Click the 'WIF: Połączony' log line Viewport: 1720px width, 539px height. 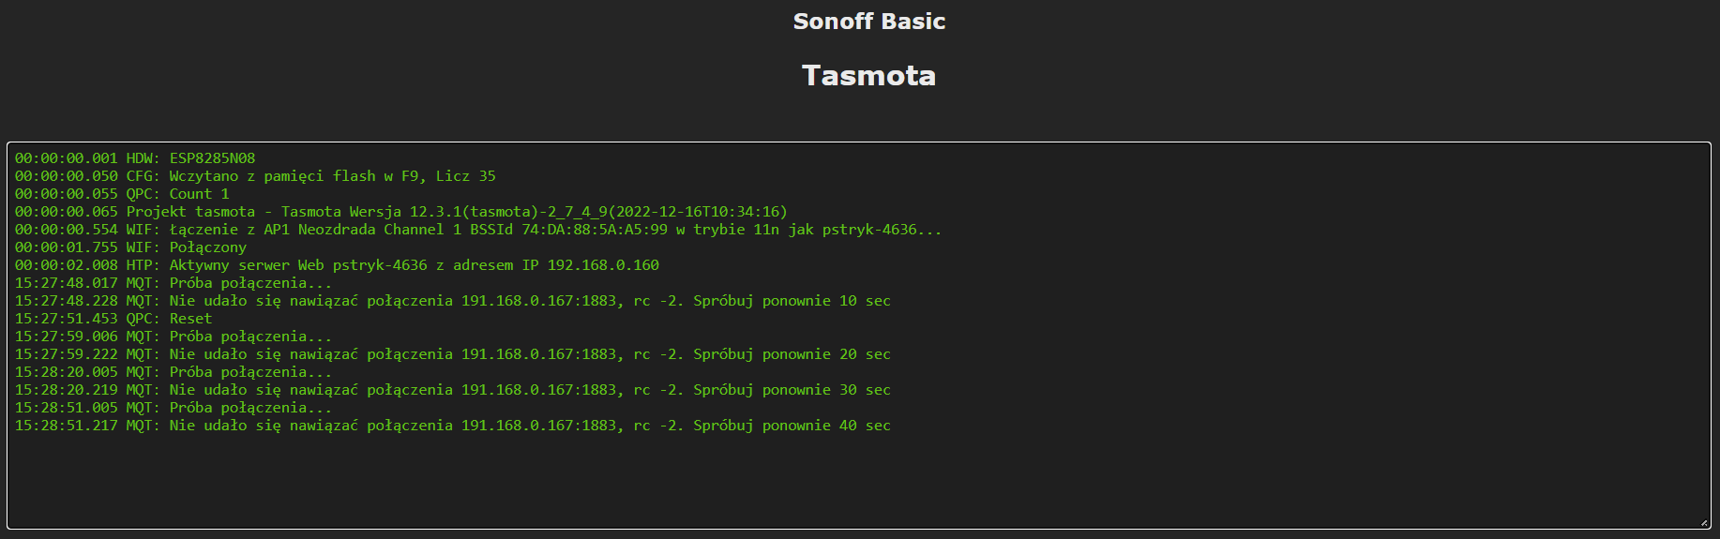tap(130, 247)
